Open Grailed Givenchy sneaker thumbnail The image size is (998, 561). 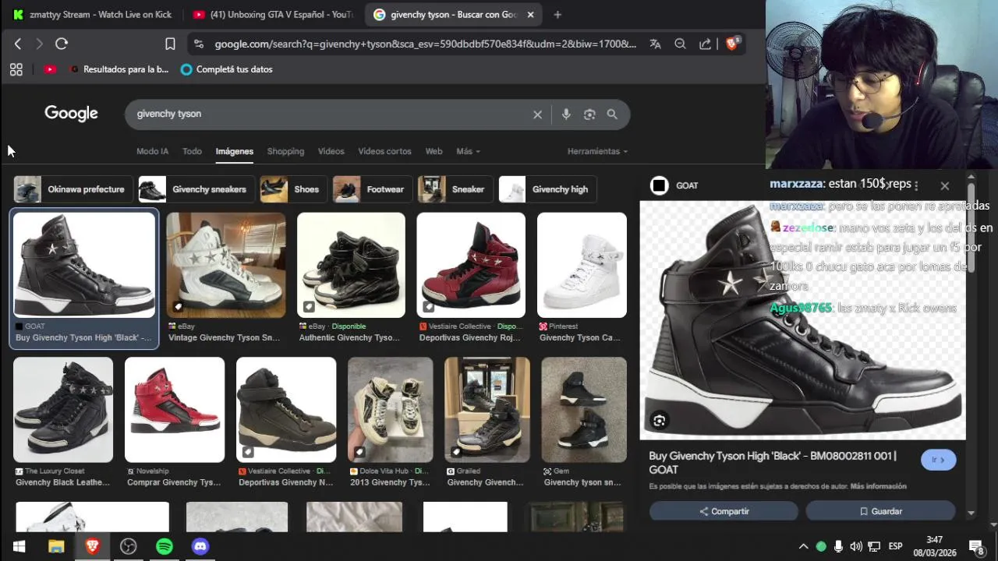[x=487, y=410]
